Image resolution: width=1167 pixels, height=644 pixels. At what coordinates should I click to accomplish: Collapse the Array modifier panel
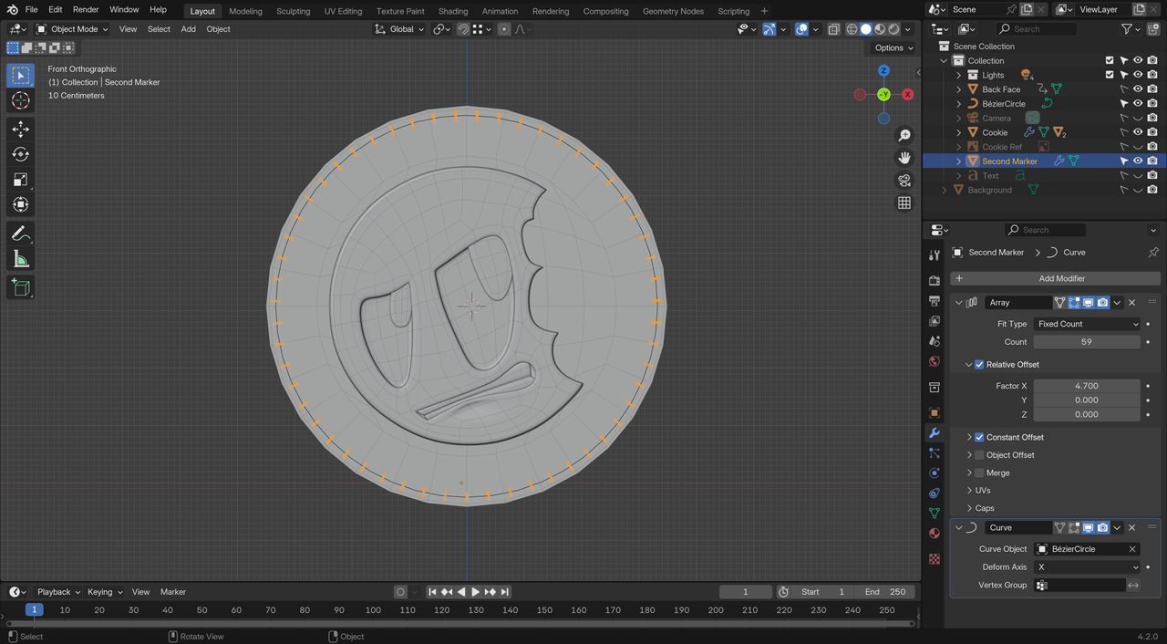pyautogui.click(x=958, y=302)
